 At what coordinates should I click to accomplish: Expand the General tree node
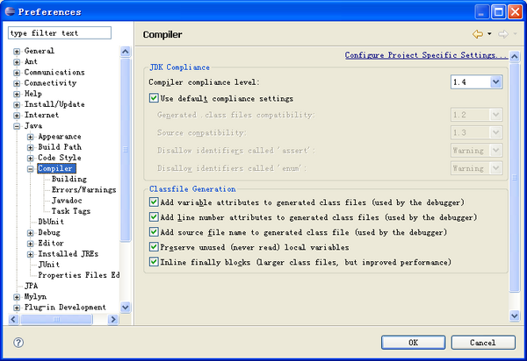click(x=17, y=52)
